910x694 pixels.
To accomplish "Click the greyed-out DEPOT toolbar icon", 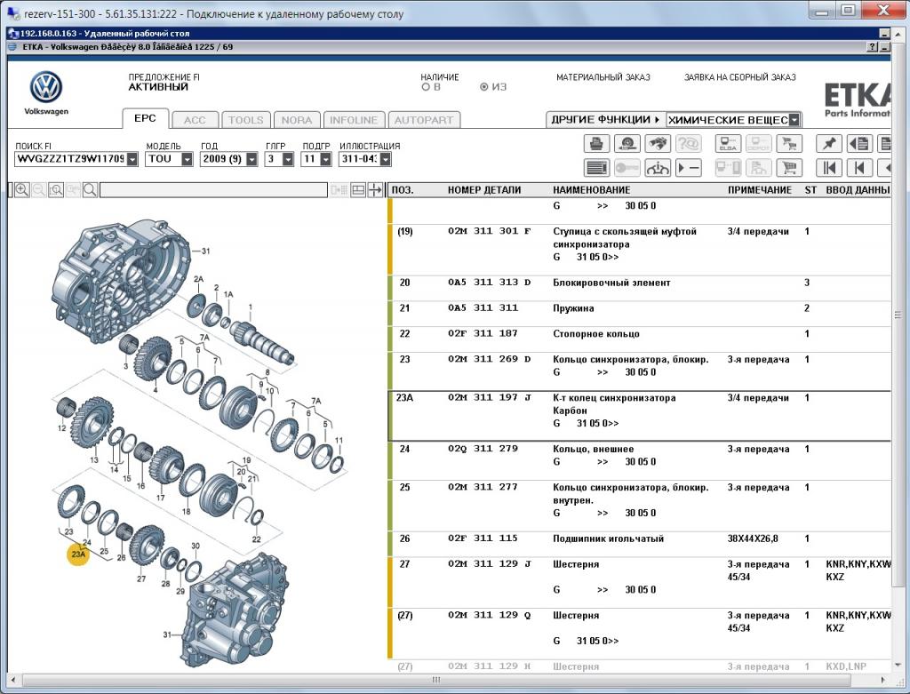I will (x=758, y=143).
